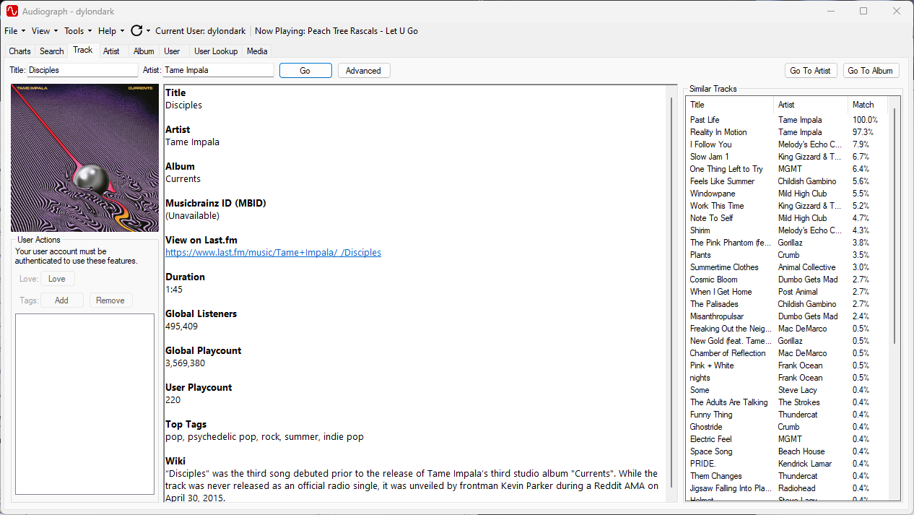Click the Currents album artwork
Image resolution: width=914 pixels, height=515 pixels.
tap(84, 157)
